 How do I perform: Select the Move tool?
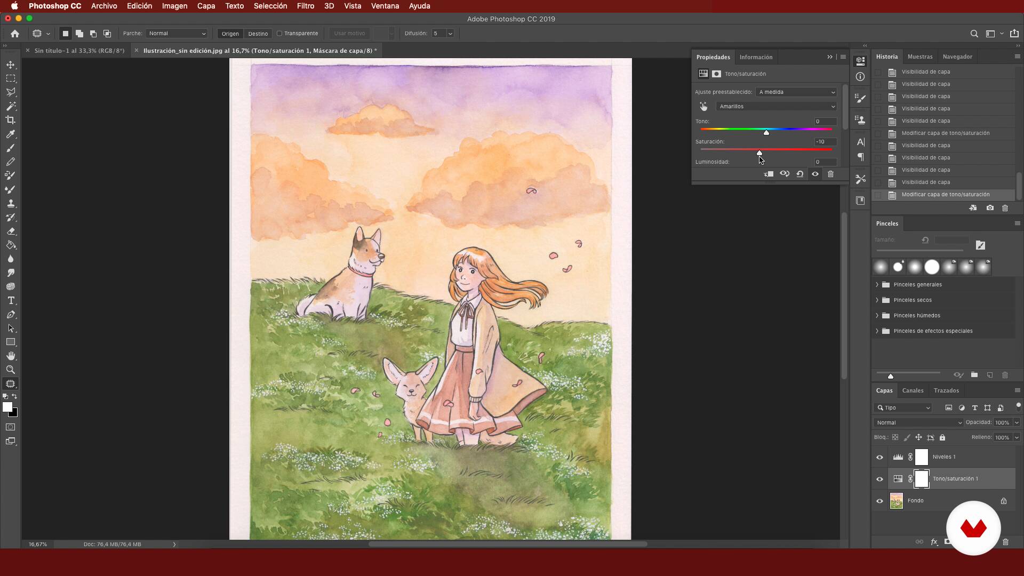[11, 65]
